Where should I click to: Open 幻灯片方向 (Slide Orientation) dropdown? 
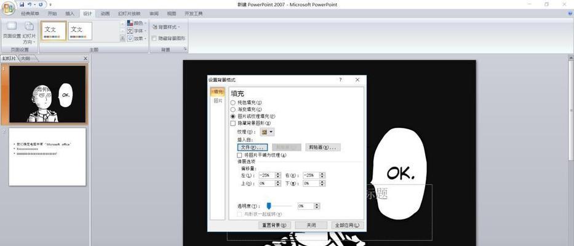click(29, 33)
